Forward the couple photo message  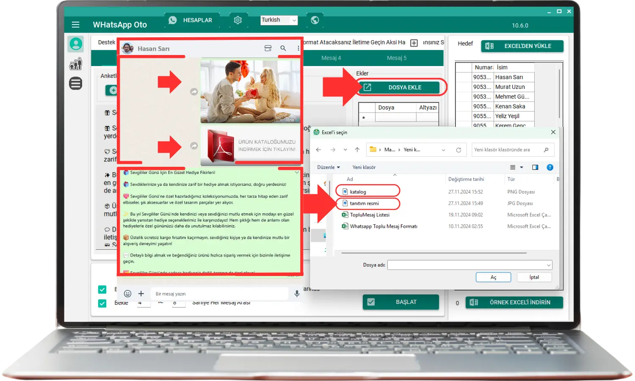coord(194,91)
